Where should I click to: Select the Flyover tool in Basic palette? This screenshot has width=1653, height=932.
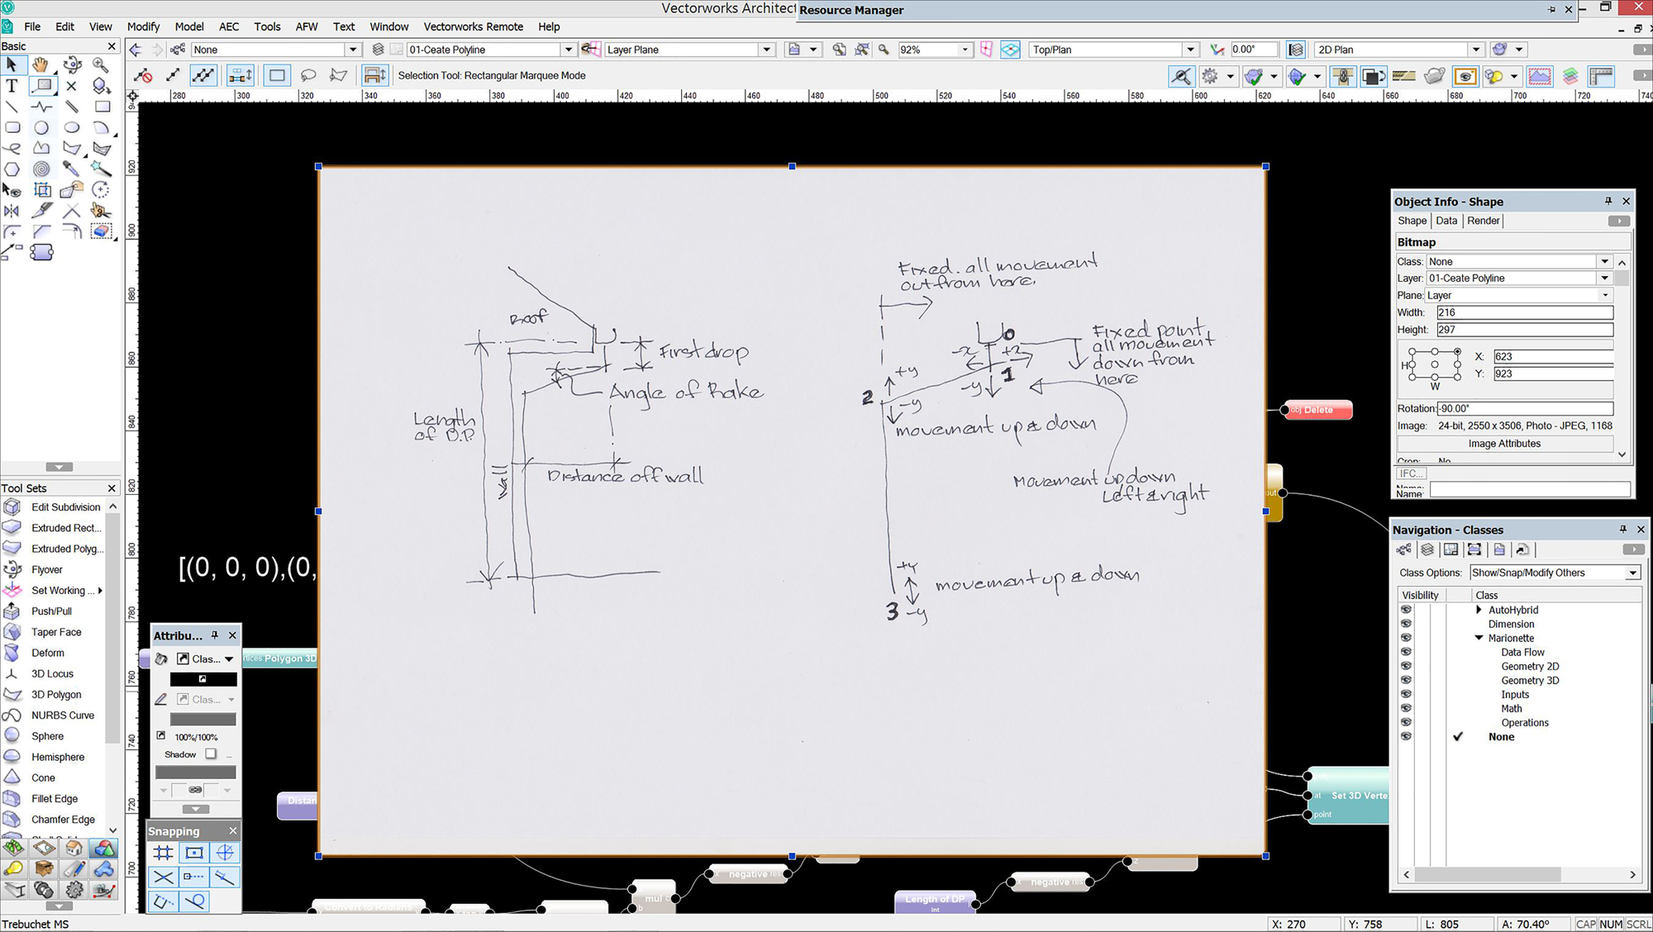click(72, 64)
